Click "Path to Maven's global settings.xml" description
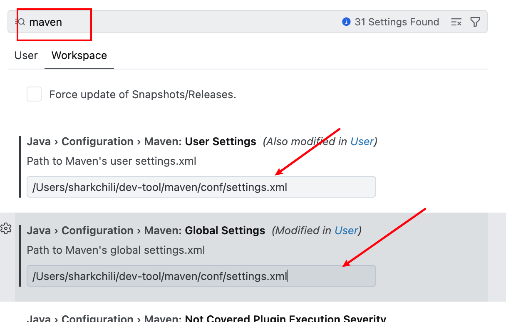 (116, 250)
